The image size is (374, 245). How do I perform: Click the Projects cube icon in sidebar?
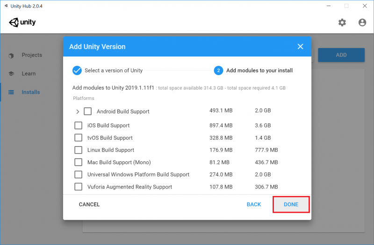click(11, 56)
